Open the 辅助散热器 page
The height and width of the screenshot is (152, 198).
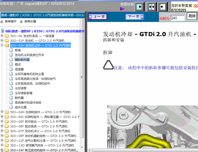click(x=22, y=59)
